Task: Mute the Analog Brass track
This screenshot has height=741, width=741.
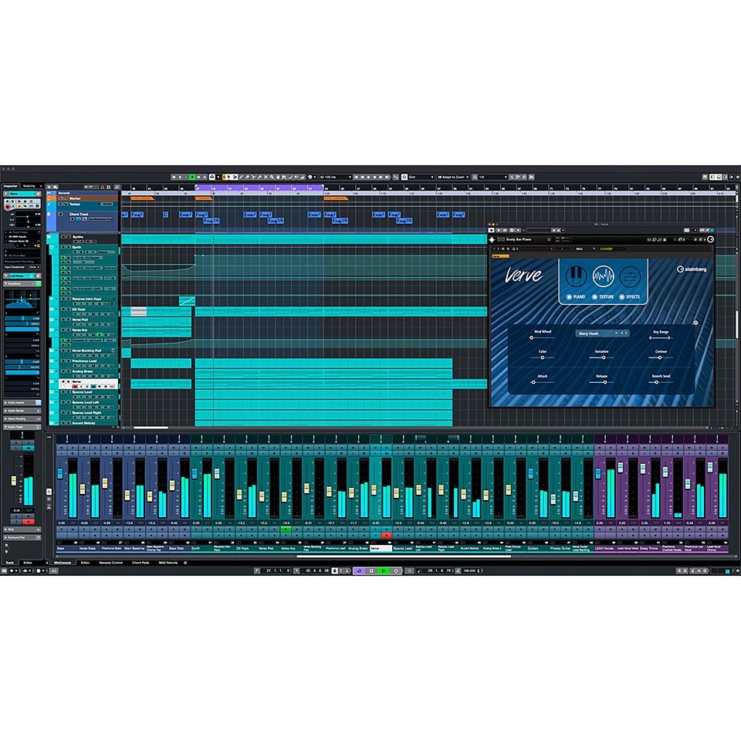Action: [63, 370]
